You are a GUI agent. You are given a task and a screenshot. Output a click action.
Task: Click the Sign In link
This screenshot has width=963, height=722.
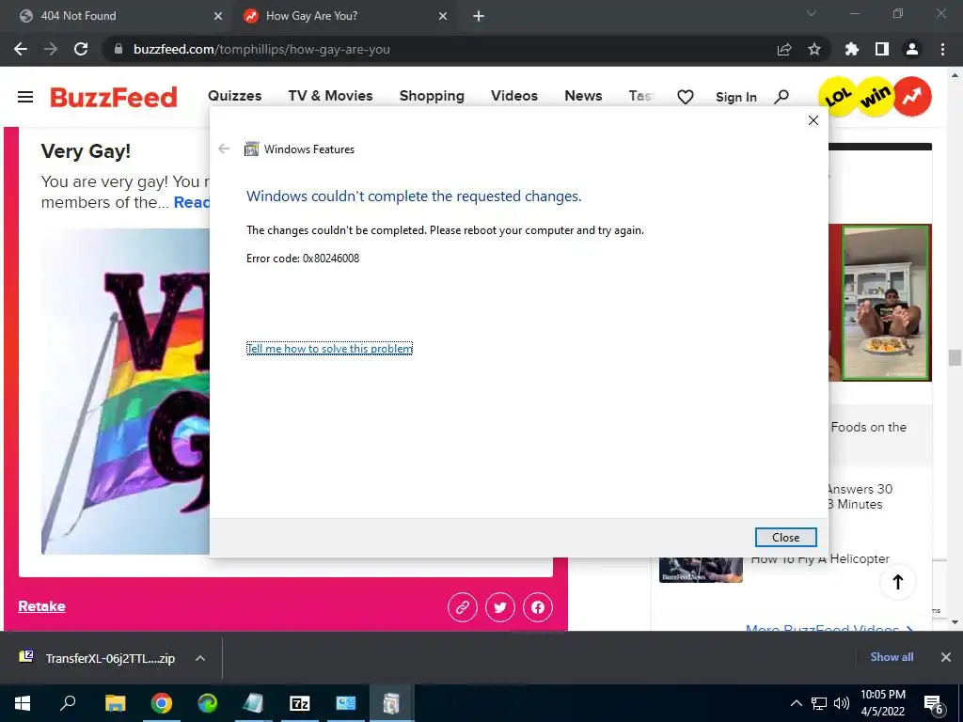pos(735,97)
